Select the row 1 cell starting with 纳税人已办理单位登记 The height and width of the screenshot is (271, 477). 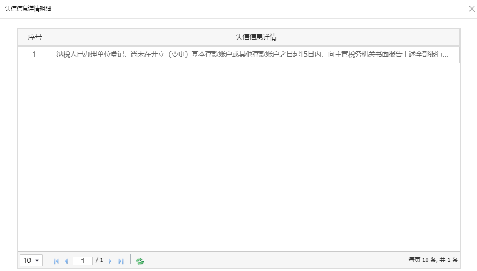click(256, 55)
